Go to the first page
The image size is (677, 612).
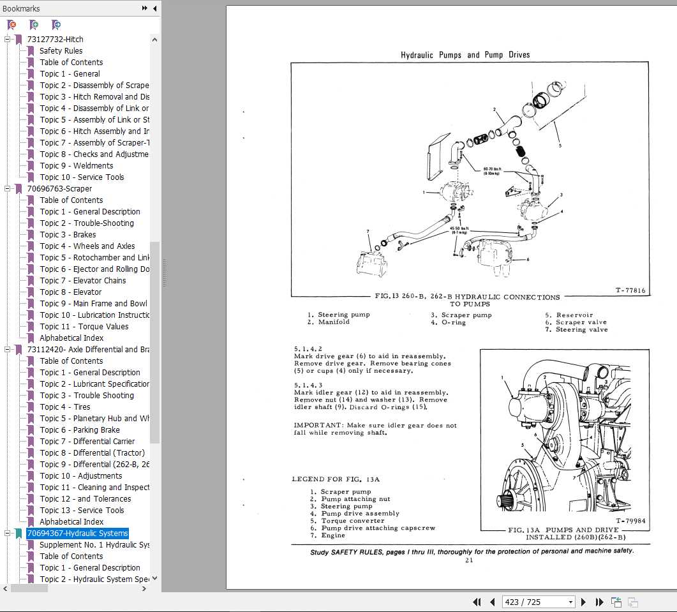pos(477,602)
